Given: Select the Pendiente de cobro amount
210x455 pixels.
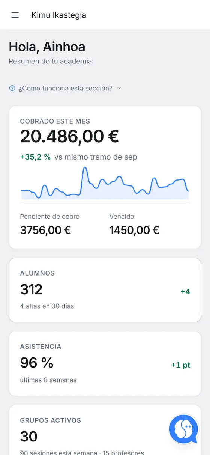Looking at the screenshot, I should [x=45, y=230].
